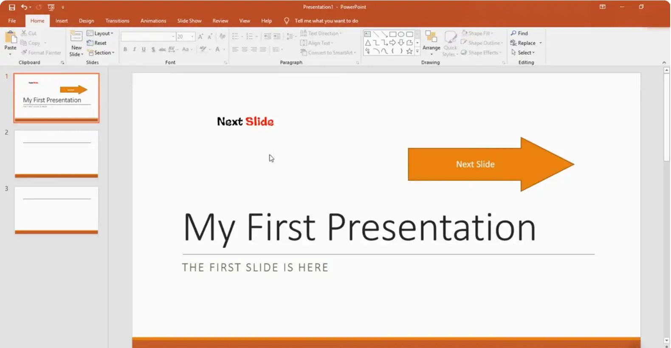Toggle Underline formatting button
Viewport: 671px width, 348px height.
(x=144, y=49)
